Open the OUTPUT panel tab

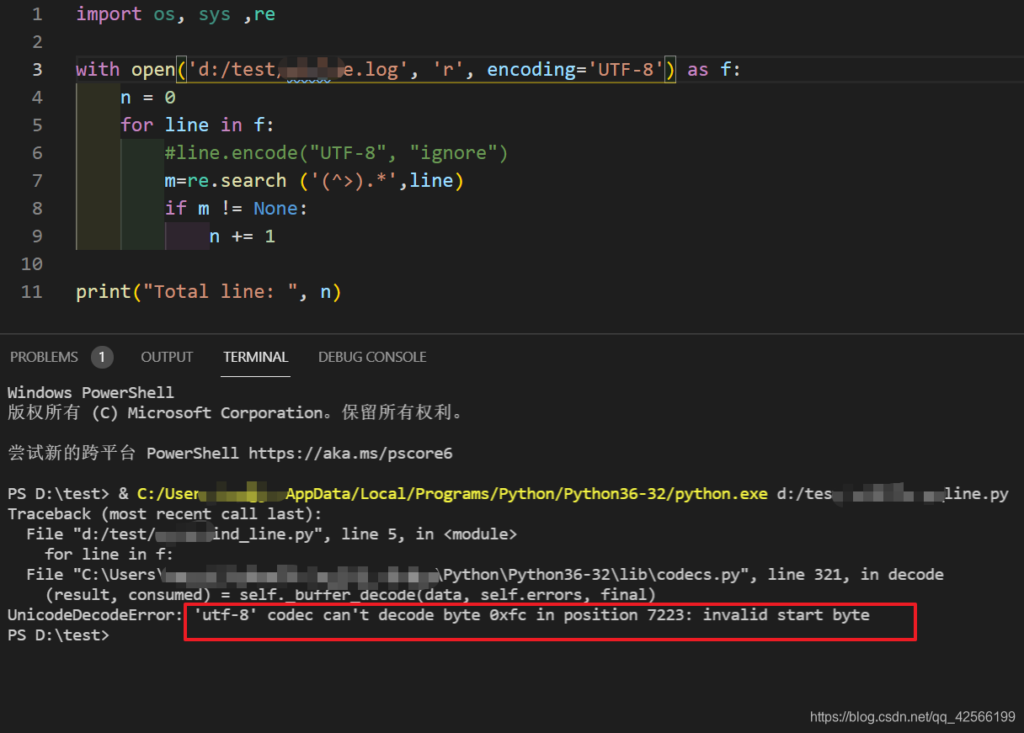167,357
